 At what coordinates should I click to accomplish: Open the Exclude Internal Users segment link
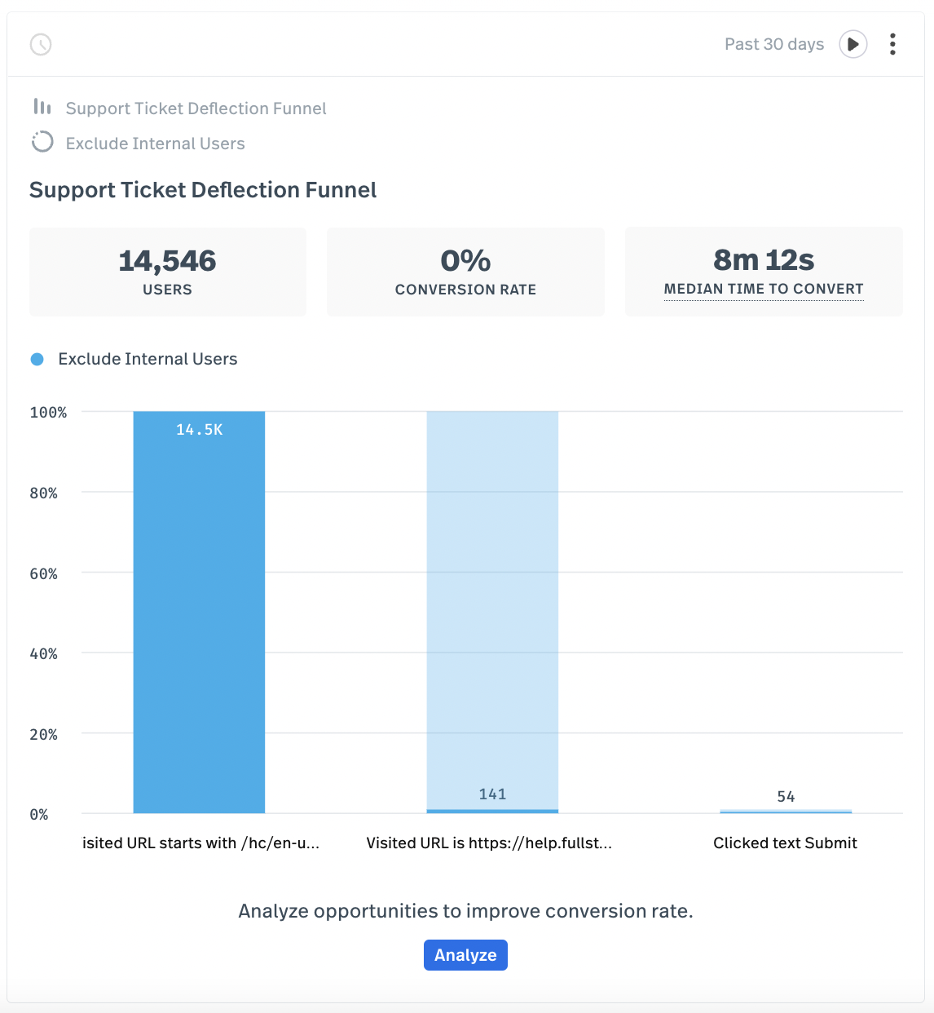coord(155,144)
